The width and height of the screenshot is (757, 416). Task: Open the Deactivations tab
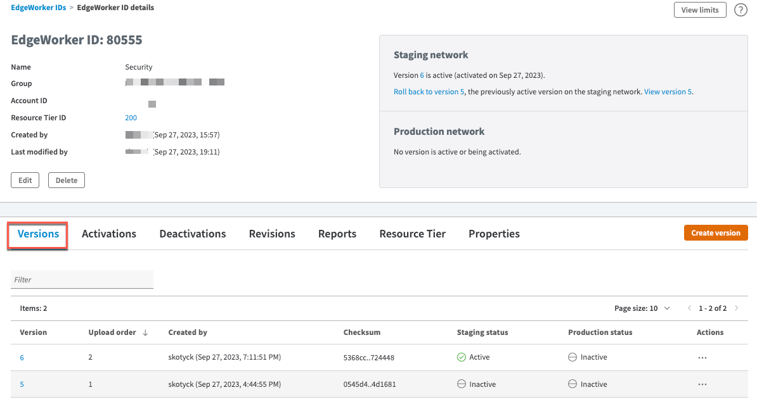[x=193, y=234]
